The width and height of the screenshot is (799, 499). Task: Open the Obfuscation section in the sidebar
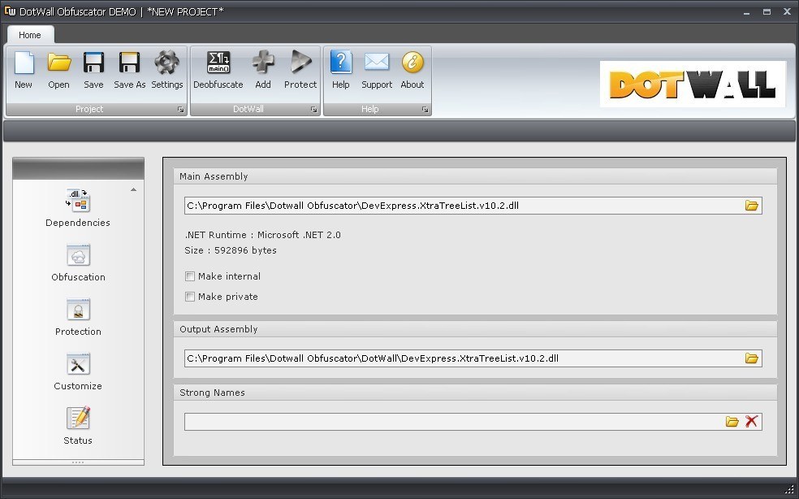coord(78,263)
